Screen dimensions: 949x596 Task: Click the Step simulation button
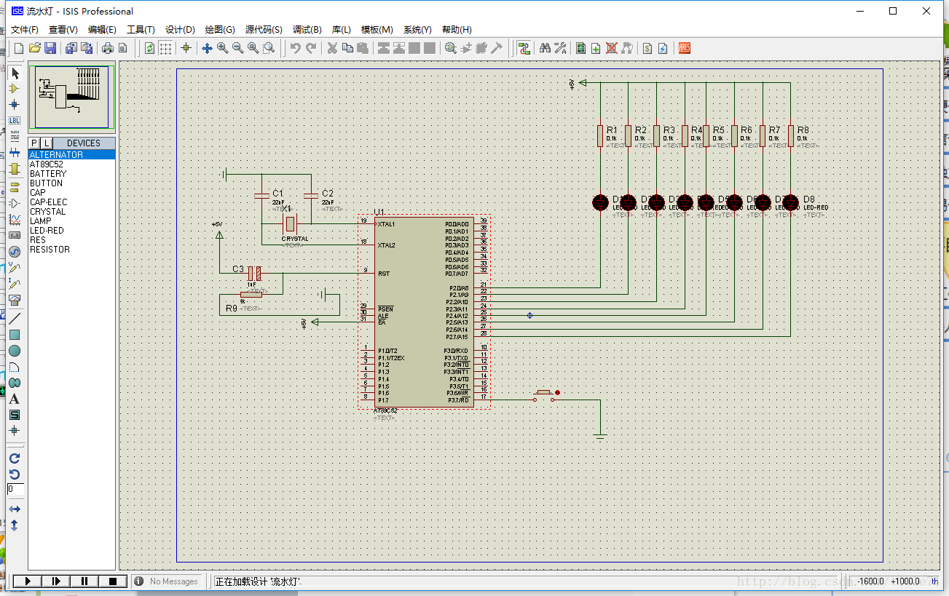tap(56, 581)
